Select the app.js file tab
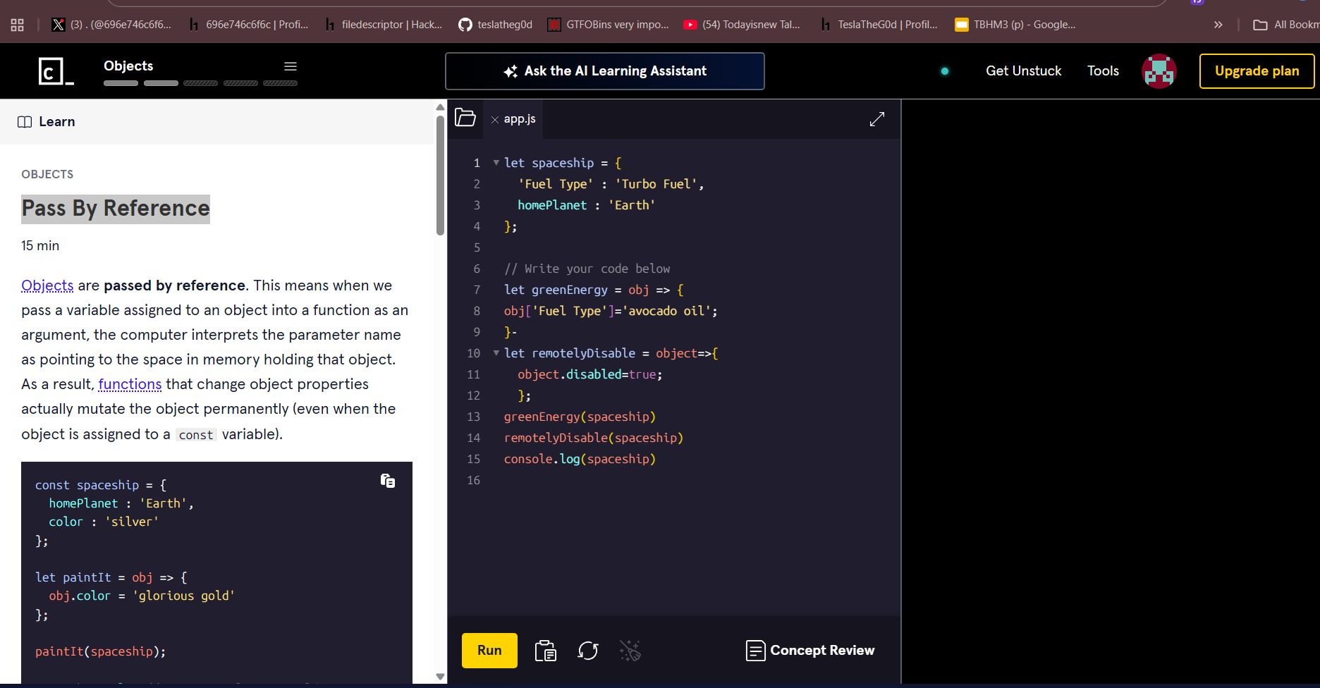The height and width of the screenshot is (688, 1320). [x=520, y=119]
